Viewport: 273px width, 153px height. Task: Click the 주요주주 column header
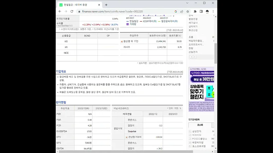134,36
